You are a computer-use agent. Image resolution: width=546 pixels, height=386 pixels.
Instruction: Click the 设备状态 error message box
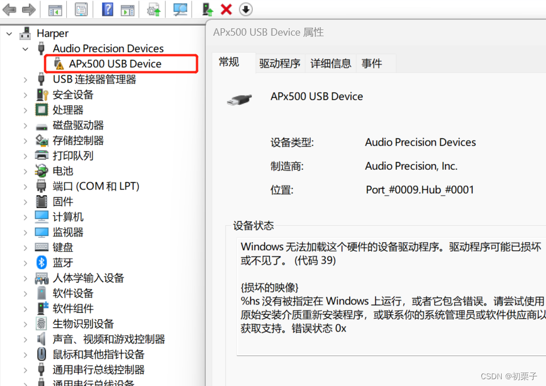391,296
